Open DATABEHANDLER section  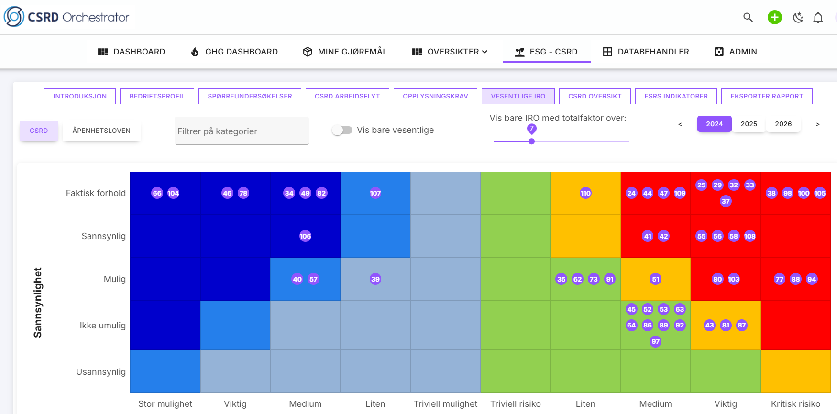tap(646, 52)
